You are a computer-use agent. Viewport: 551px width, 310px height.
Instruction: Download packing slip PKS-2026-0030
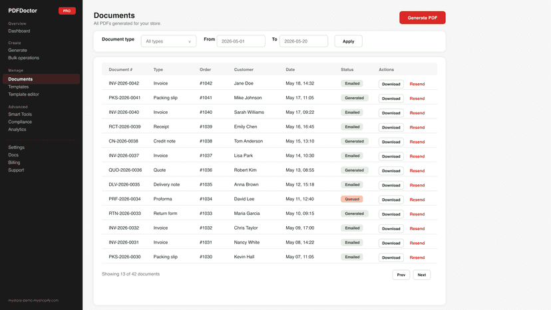coord(391,257)
